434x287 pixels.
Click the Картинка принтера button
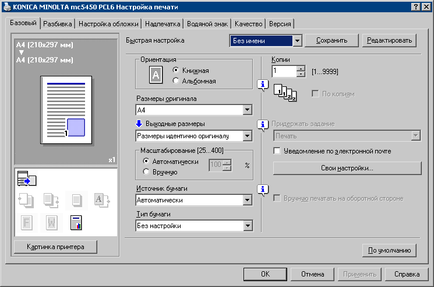55,247
